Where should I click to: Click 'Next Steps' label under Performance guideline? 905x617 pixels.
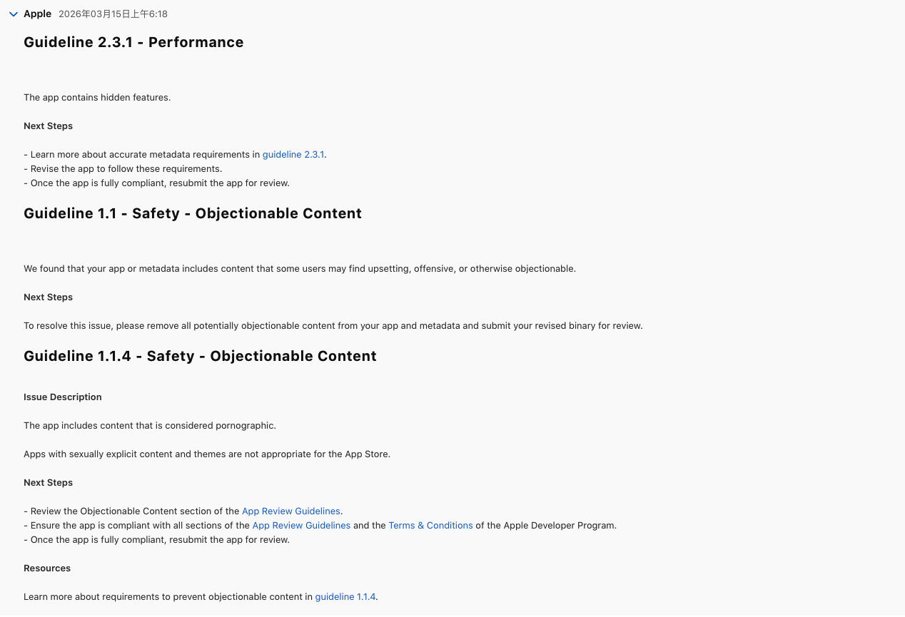[49, 126]
